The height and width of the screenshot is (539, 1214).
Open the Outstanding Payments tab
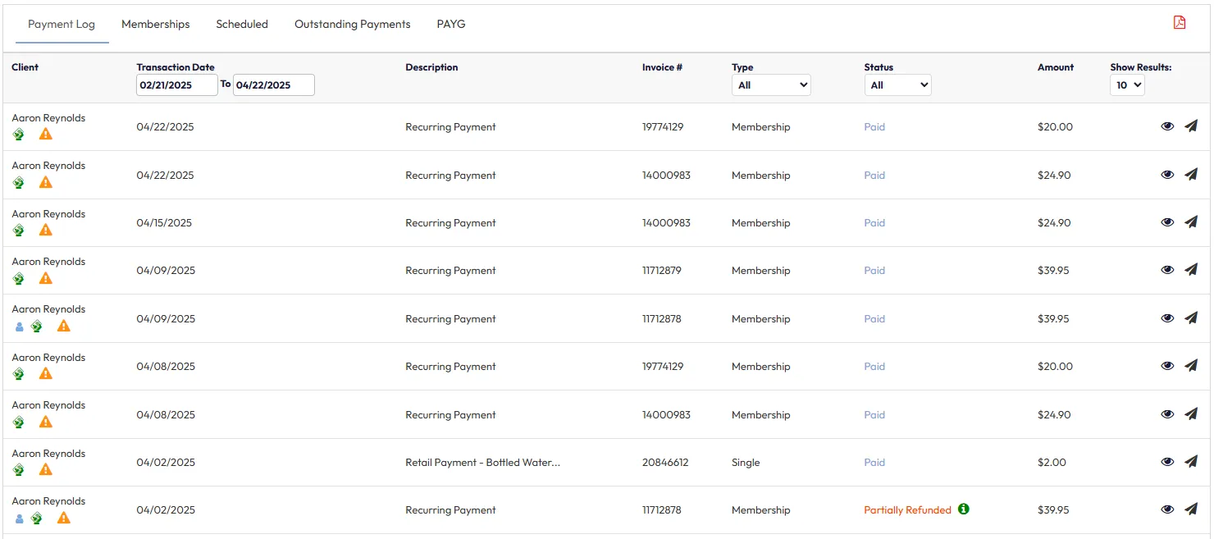352,24
